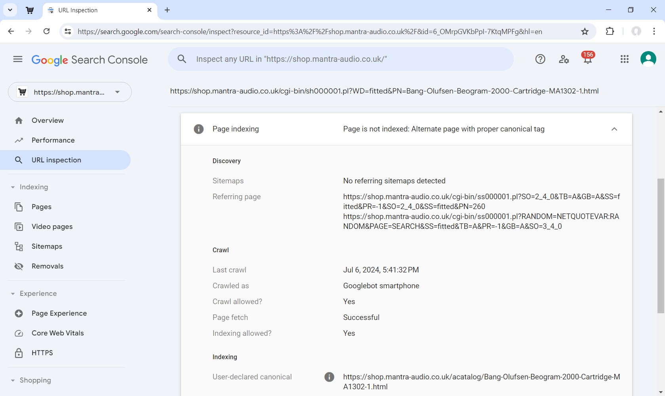Click info icon beside User-declared canonical
665x396 pixels.
click(329, 377)
